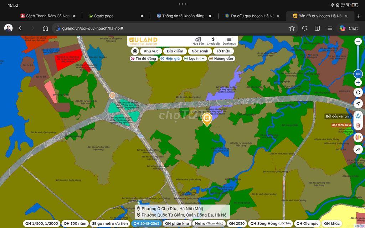Open the browser tab switcher showing 5
365x228 pixels.
317,28
